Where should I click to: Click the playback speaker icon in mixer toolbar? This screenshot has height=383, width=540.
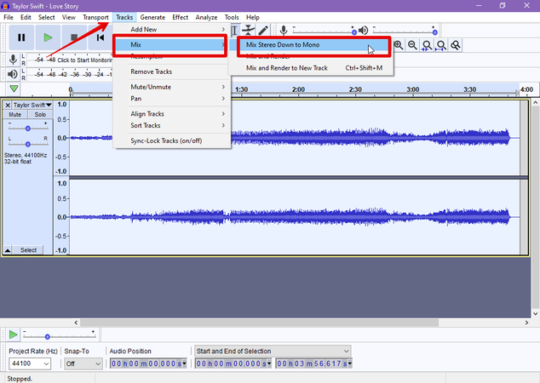363,31
